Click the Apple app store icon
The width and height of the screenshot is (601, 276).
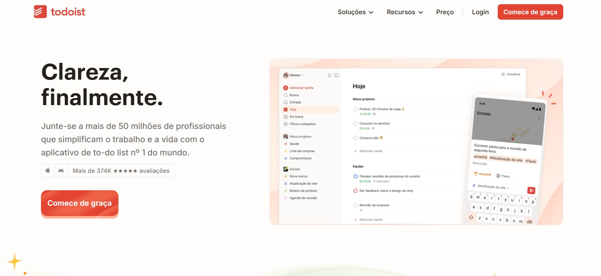point(48,170)
